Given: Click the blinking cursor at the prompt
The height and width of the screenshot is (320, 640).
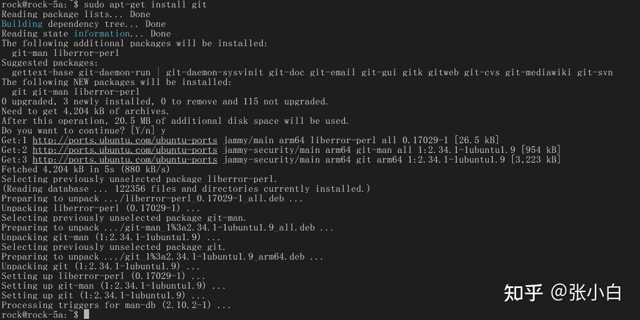Looking at the screenshot, I should (x=86, y=315).
